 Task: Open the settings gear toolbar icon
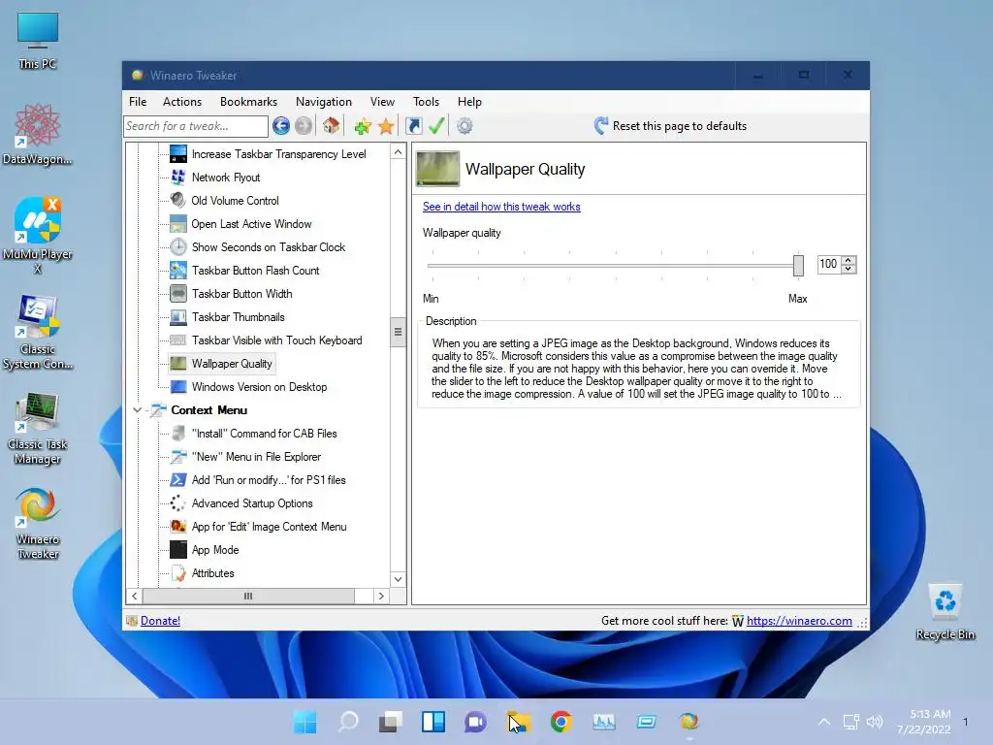464,126
